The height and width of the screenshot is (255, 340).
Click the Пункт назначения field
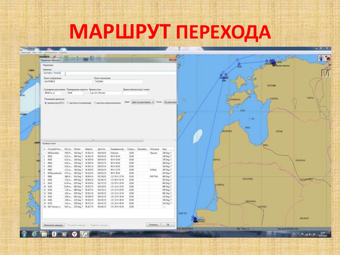119,82
